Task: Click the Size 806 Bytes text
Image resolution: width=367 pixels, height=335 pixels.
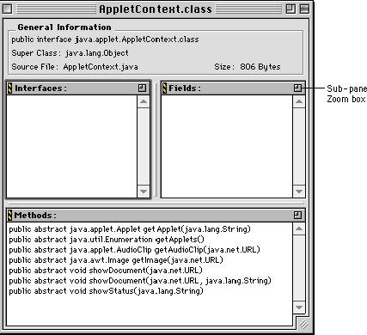Action: pyautogui.click(x=248, y=67)
